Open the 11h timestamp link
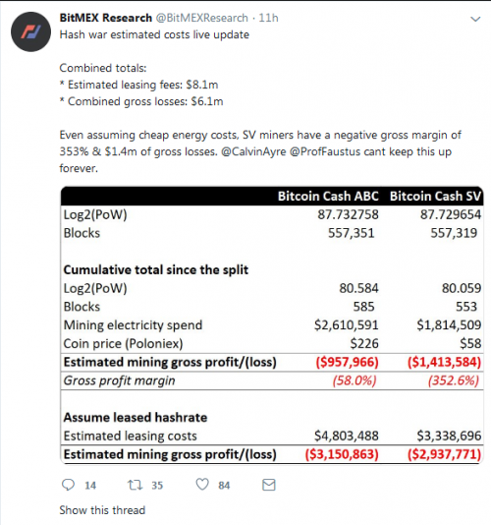 (268, 18)
